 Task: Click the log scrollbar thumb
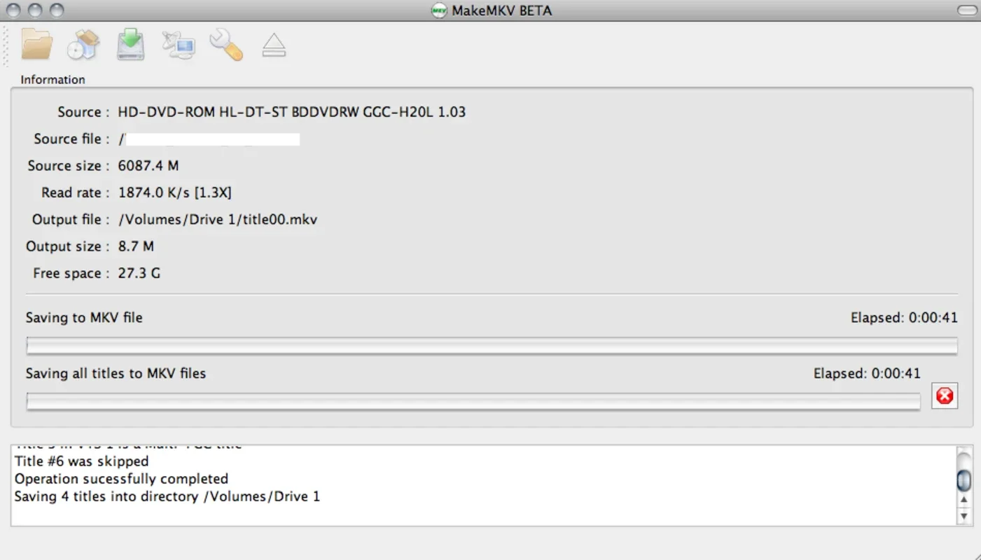pyautogui.click(x=964, y=480)
